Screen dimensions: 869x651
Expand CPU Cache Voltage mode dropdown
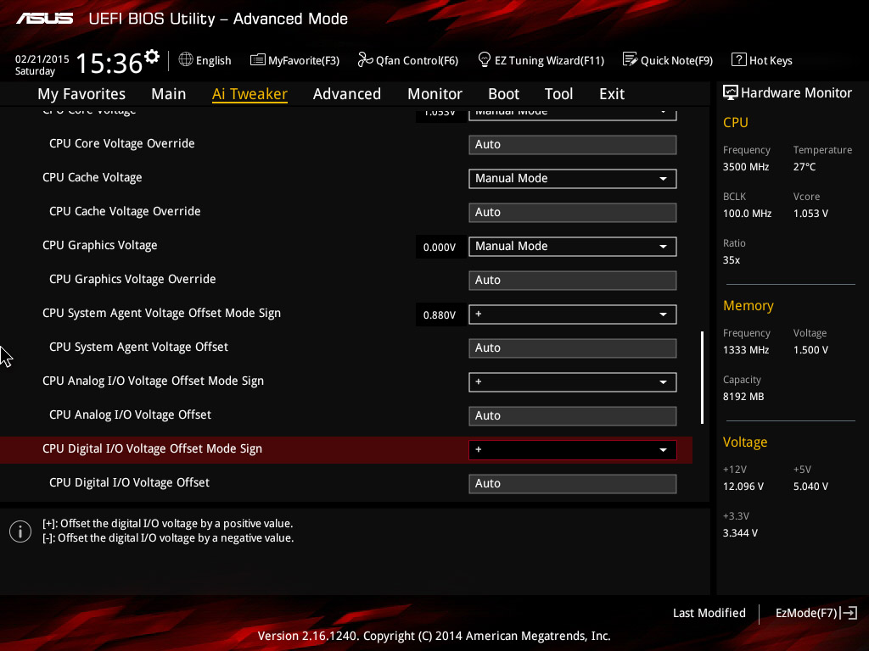coord(573,178)
